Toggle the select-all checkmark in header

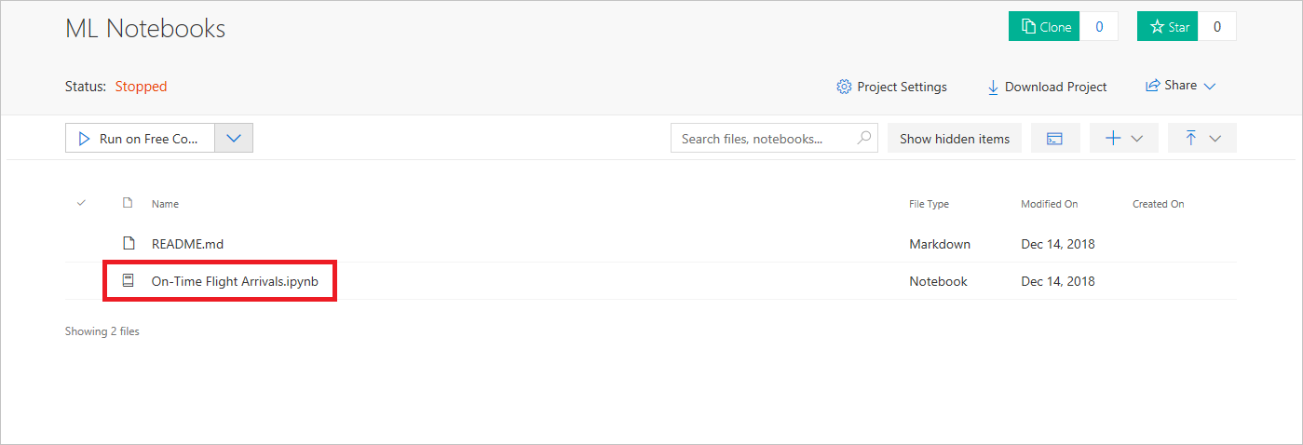point(81,203)
